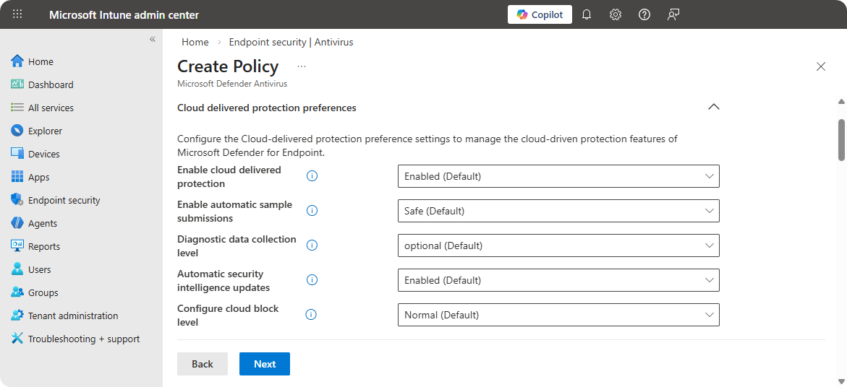Open the notifications bell icon

[x=587, y=14]
